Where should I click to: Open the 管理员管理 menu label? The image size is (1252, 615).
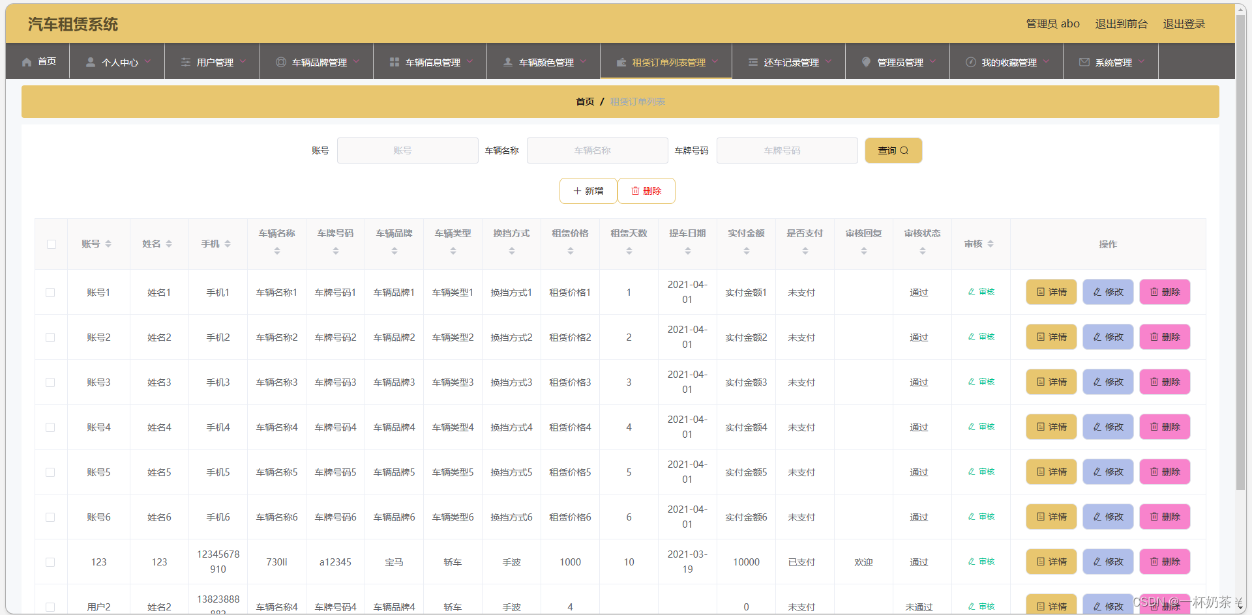click(x=901, y=63)
